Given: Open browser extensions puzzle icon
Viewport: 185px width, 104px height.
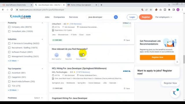Looking at the screenshot, I should coord(169,10).
